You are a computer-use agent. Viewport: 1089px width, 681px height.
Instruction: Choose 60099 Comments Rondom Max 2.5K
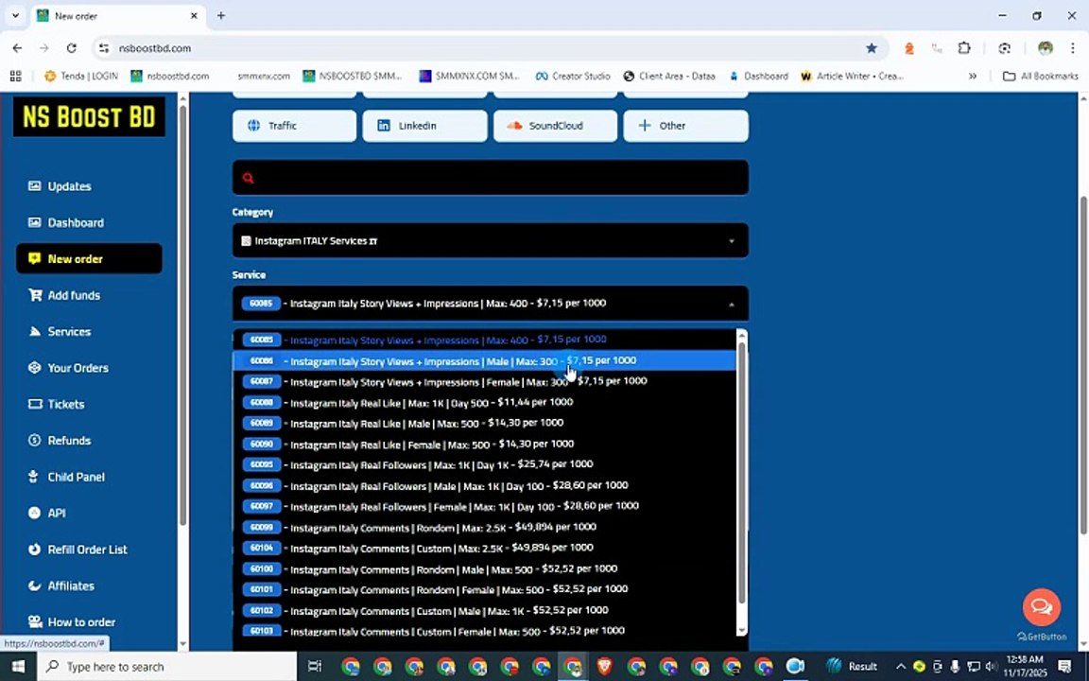(x=484, y=527)
